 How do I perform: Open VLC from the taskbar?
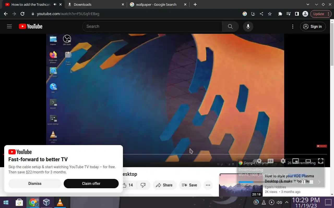[60, 202]
